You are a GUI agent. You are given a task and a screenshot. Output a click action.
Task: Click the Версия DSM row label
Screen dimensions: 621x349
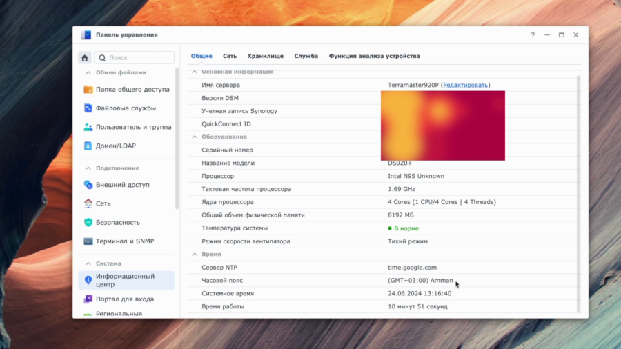tap(220, 98)
